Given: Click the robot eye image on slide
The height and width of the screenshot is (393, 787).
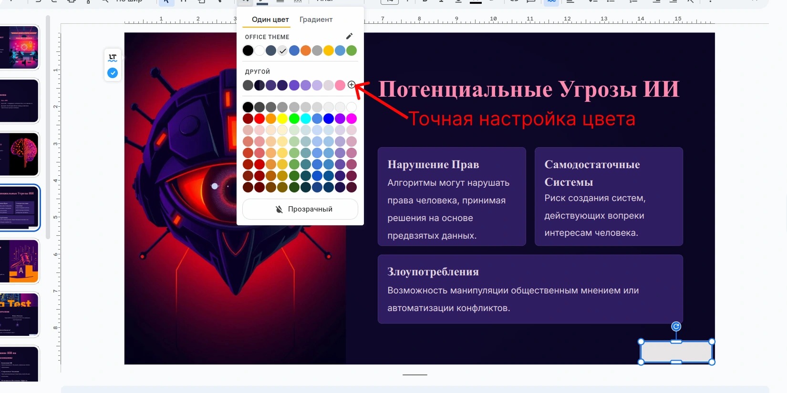Looking at the screenshot, I should [235, 199].
